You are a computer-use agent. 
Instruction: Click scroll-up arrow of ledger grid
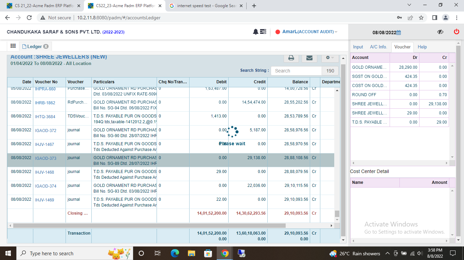point(337,91)
